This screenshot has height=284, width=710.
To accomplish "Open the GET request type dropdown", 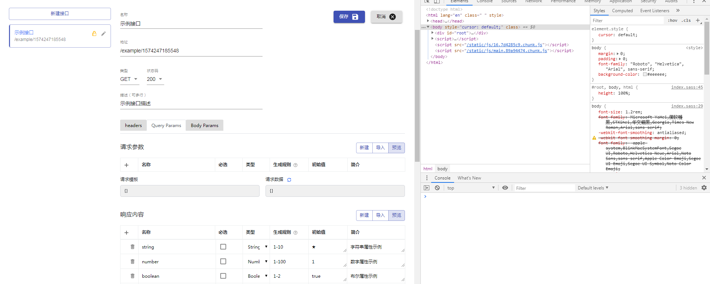I will click(x=129, y=79).
